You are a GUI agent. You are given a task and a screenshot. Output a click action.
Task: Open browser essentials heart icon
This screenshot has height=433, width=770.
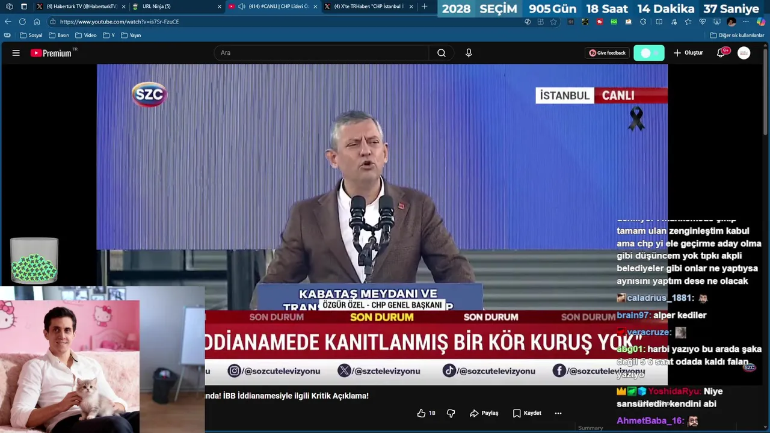(x=703, y=22)
